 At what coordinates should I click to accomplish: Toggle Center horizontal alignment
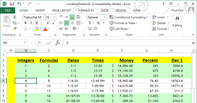pos(67,23)
